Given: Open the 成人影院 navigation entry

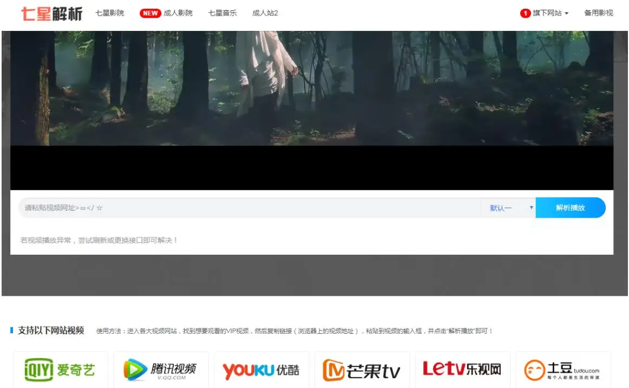Looking at the screenshot, I should tap(179, 13).
